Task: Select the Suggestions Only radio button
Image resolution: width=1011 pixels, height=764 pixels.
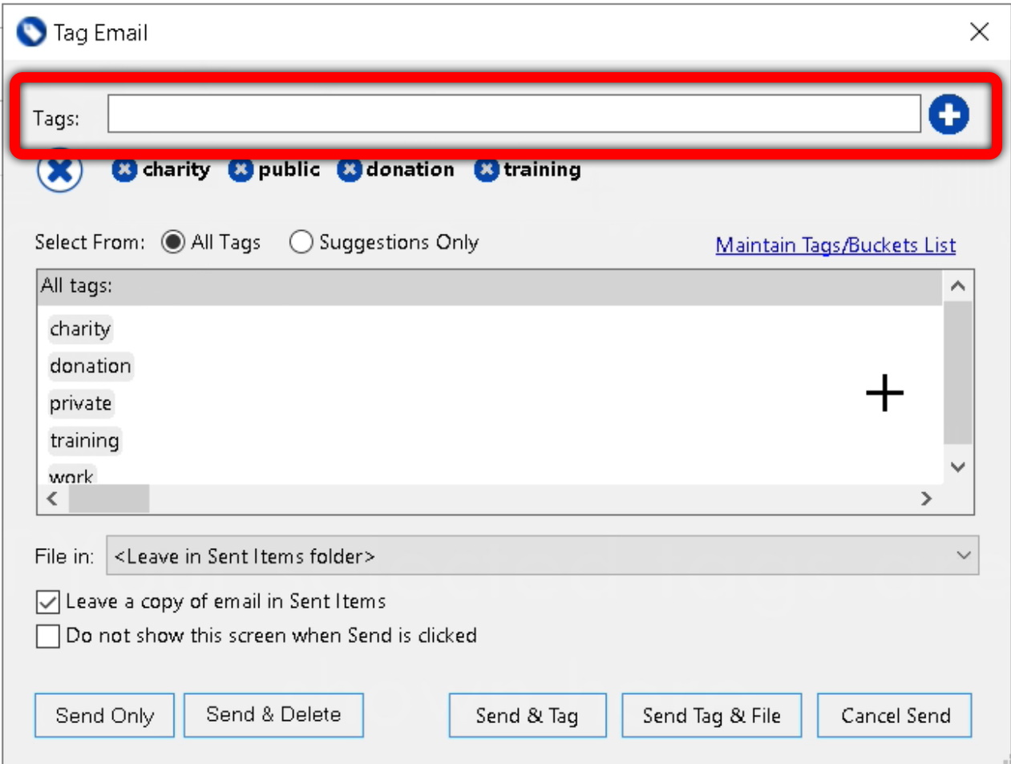Action: 301,242
